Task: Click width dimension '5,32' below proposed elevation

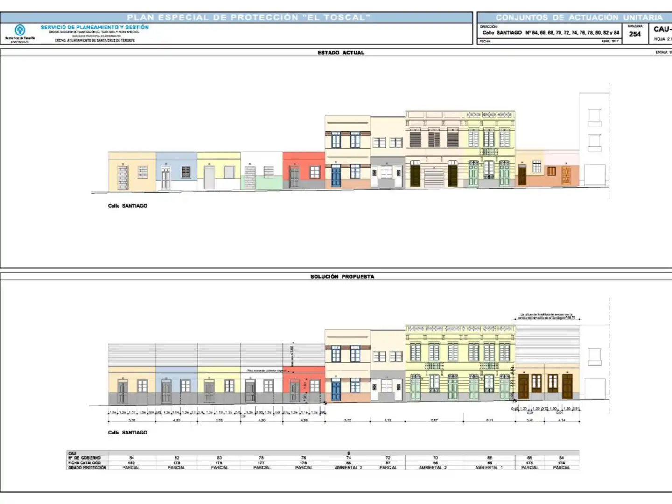Action: coord(348,420)
